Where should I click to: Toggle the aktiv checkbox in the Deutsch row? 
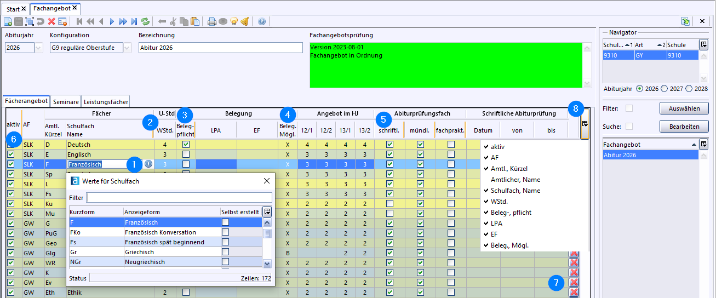pyautogui.click(x=10, y=144)
